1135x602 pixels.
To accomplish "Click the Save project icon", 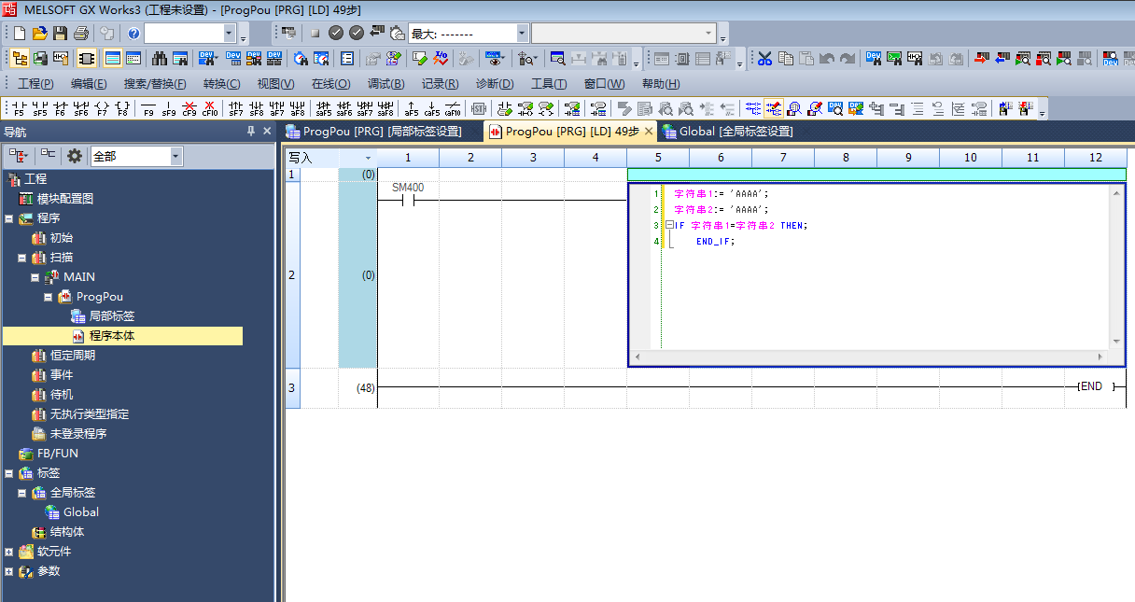I will click(60, 34).
